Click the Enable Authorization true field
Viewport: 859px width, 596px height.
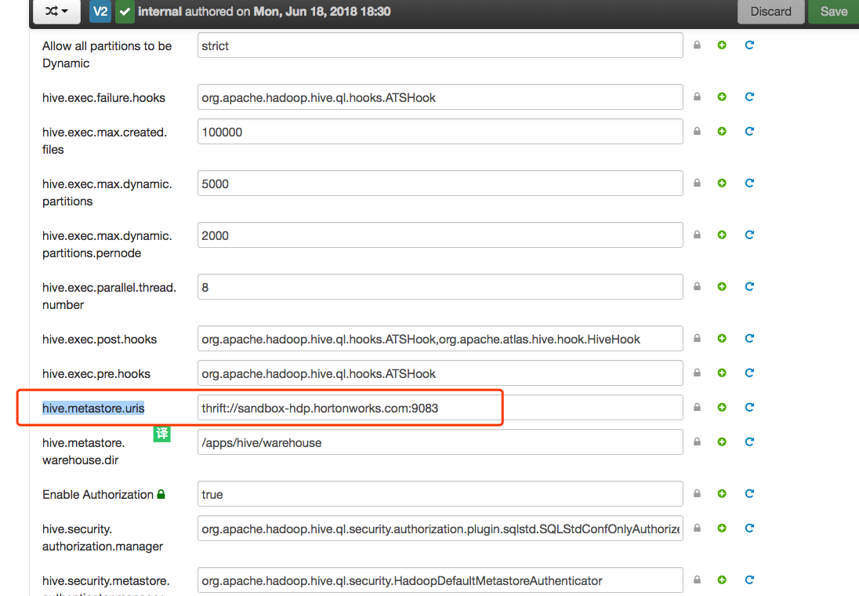click(440, 494)
